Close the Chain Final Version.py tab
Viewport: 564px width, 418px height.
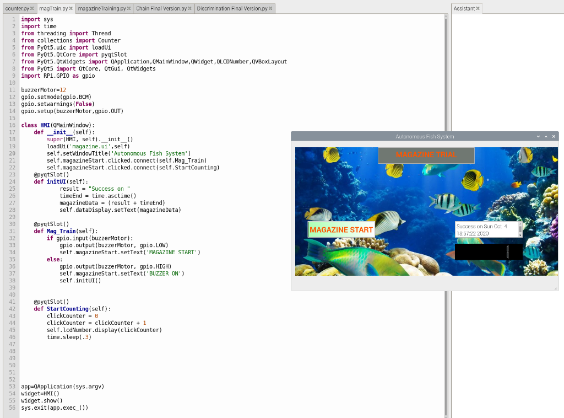[189, 8]
